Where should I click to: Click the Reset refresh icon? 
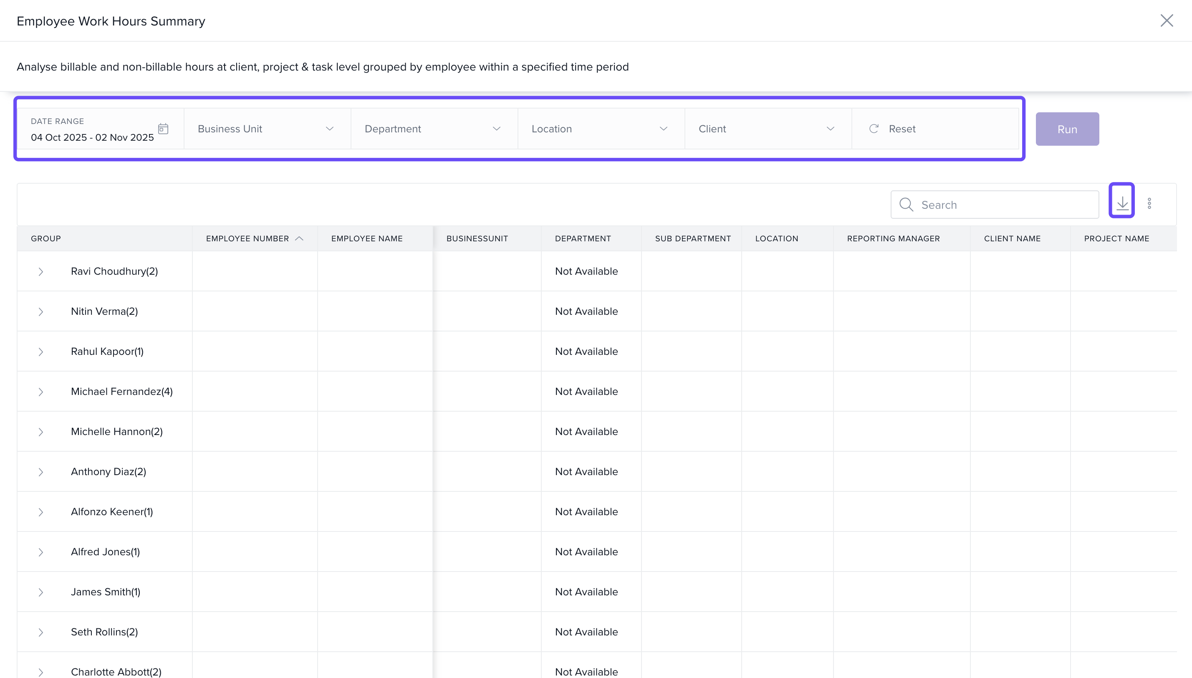point(874,129)
